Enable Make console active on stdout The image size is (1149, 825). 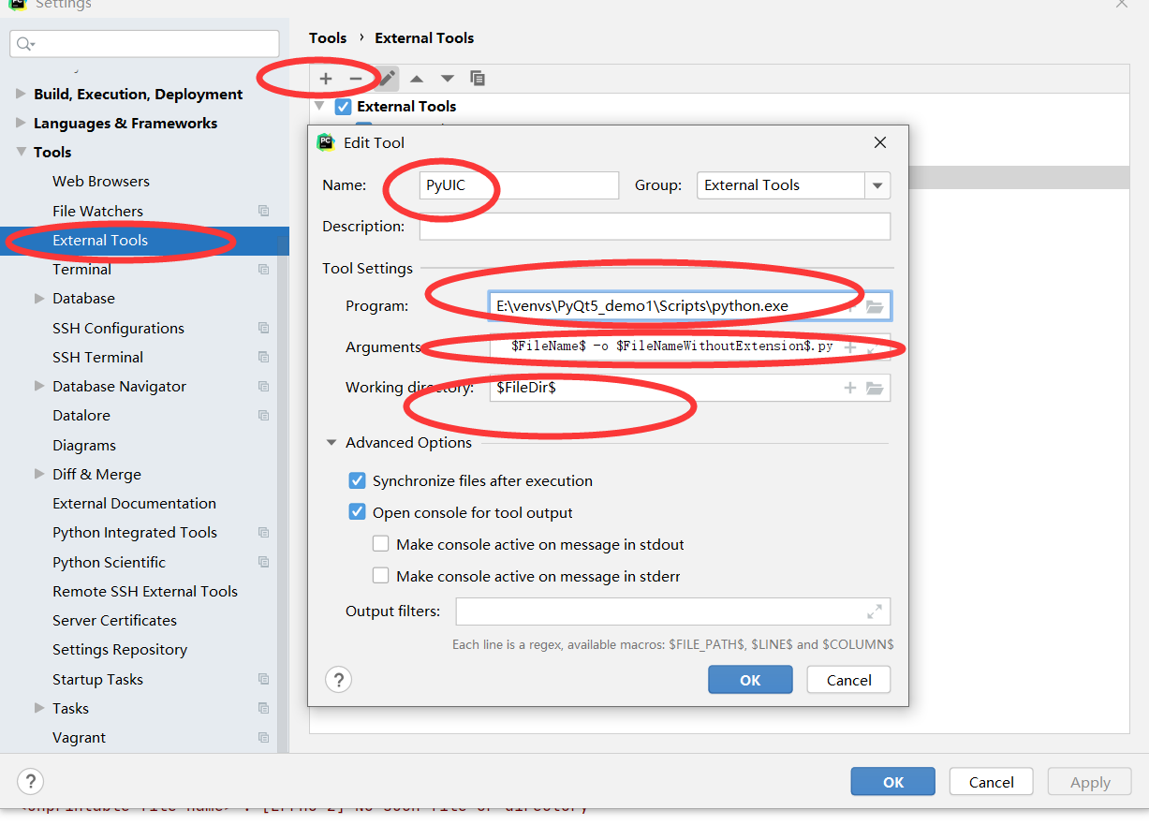[380, 544]
